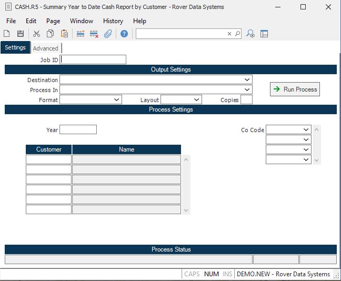The height and width of the screenshot is (281, 341).
Task: Open the Process In dropdown
Action: click(x=247, y=89)
